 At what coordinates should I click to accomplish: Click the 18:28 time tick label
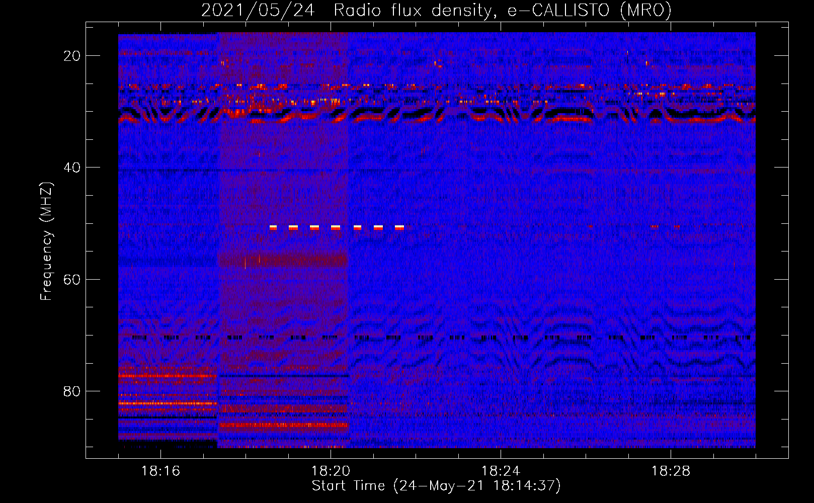click(671, 471)
